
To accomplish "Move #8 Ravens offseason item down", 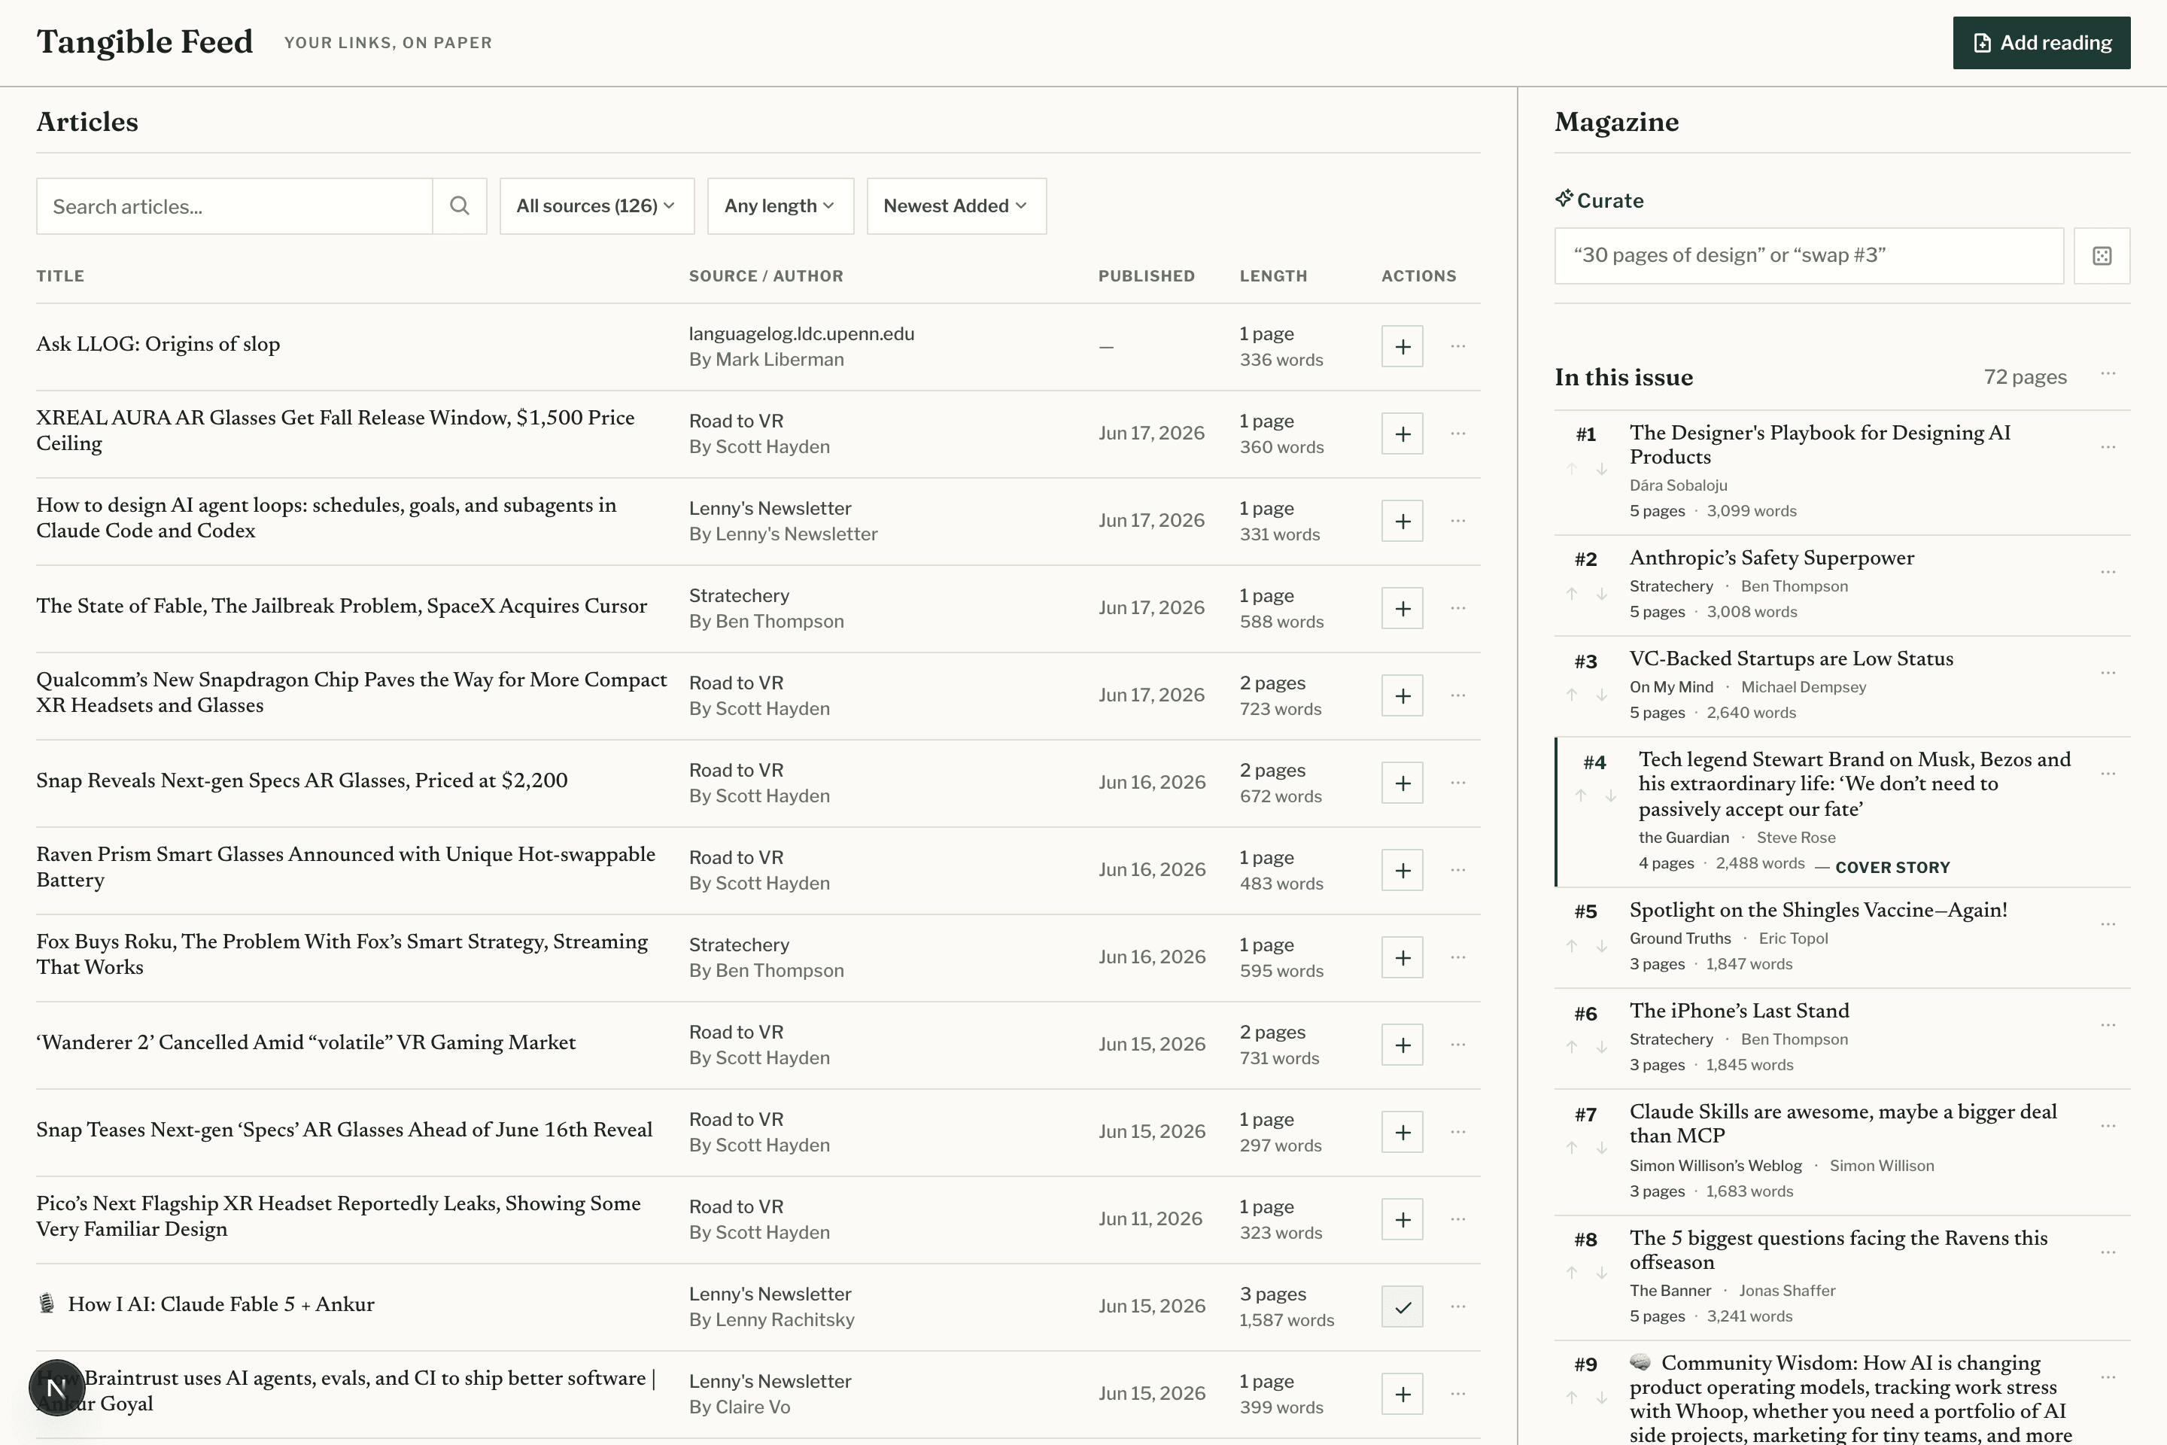I will pos(1601,1273).
